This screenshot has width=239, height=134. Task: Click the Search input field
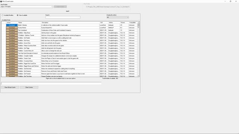click(63, 17)
